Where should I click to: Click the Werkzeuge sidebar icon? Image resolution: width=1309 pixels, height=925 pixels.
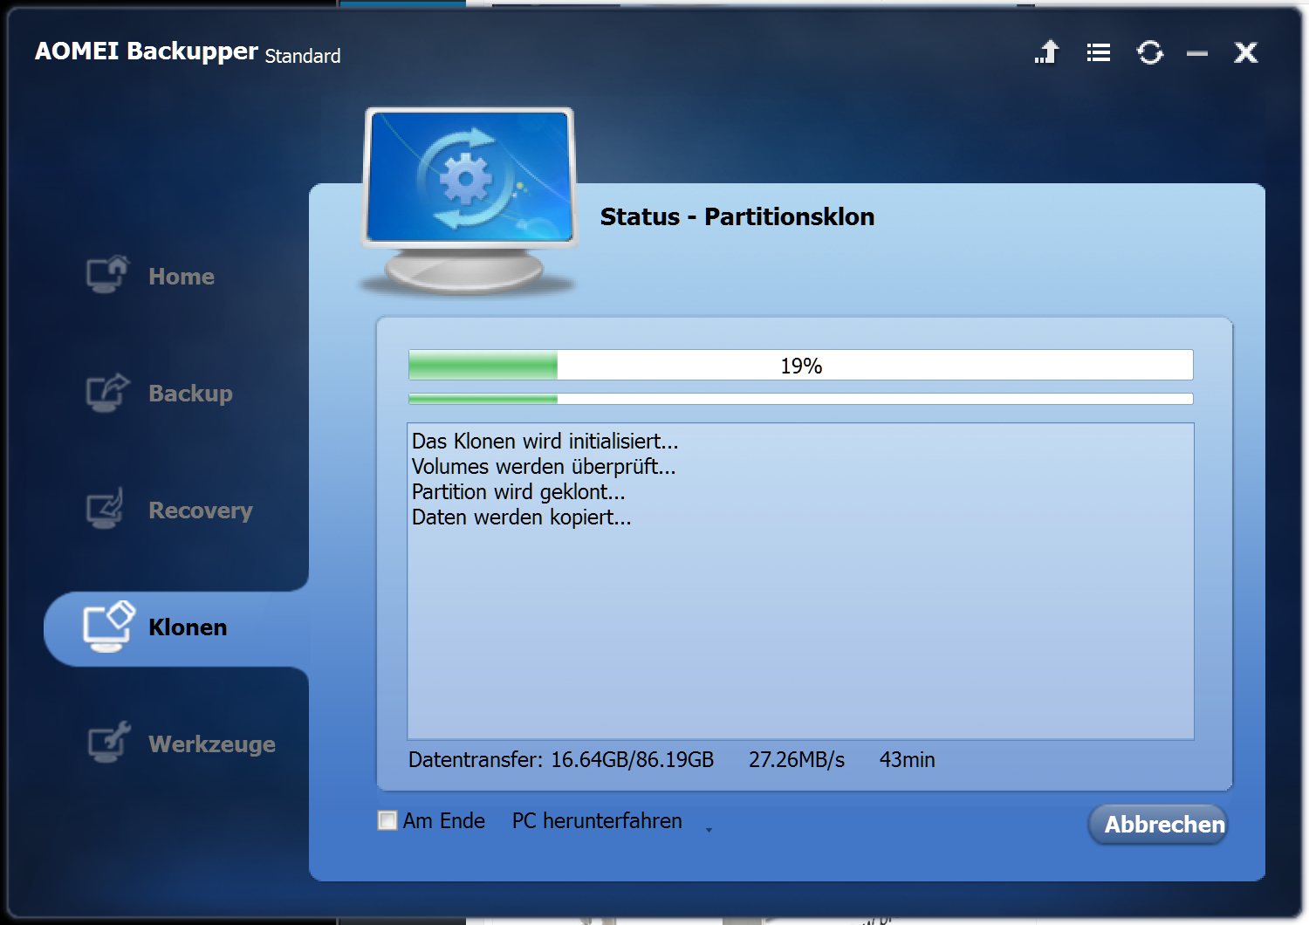point(109,743)
